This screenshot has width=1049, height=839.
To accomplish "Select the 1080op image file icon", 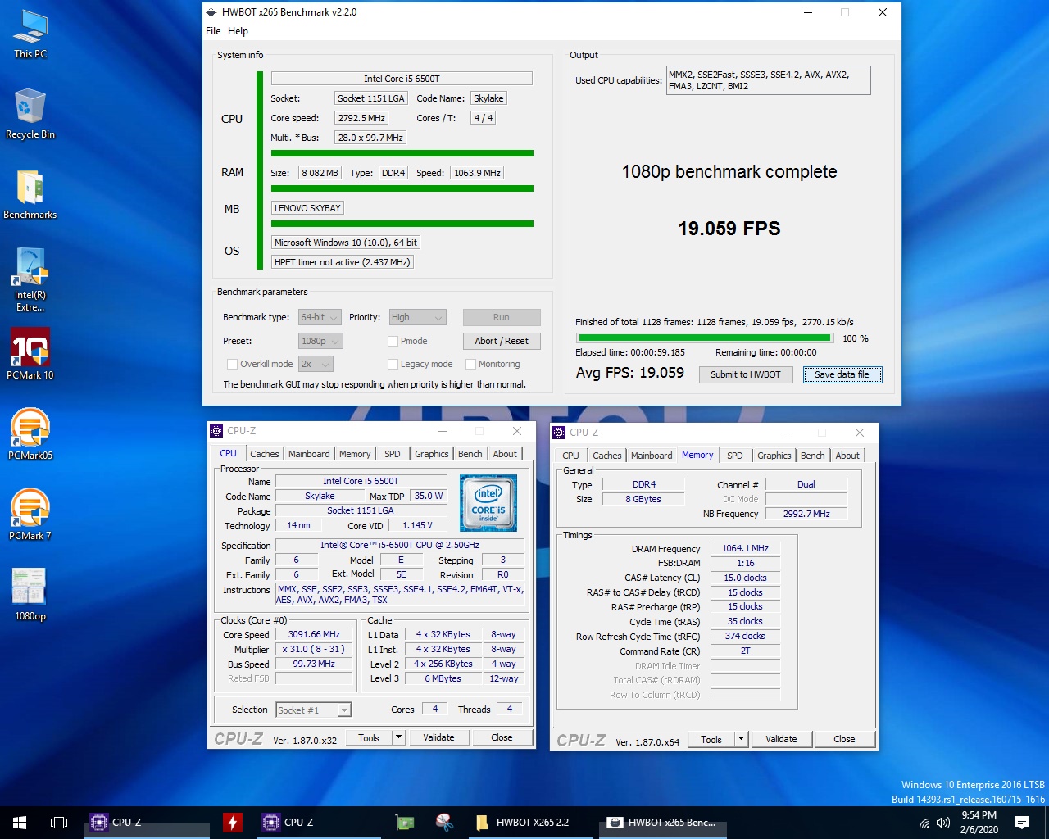I will (30, 594).
